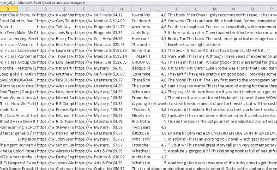Select price cell $137.85
Screen dimensions: 277x170
point(122,50)
